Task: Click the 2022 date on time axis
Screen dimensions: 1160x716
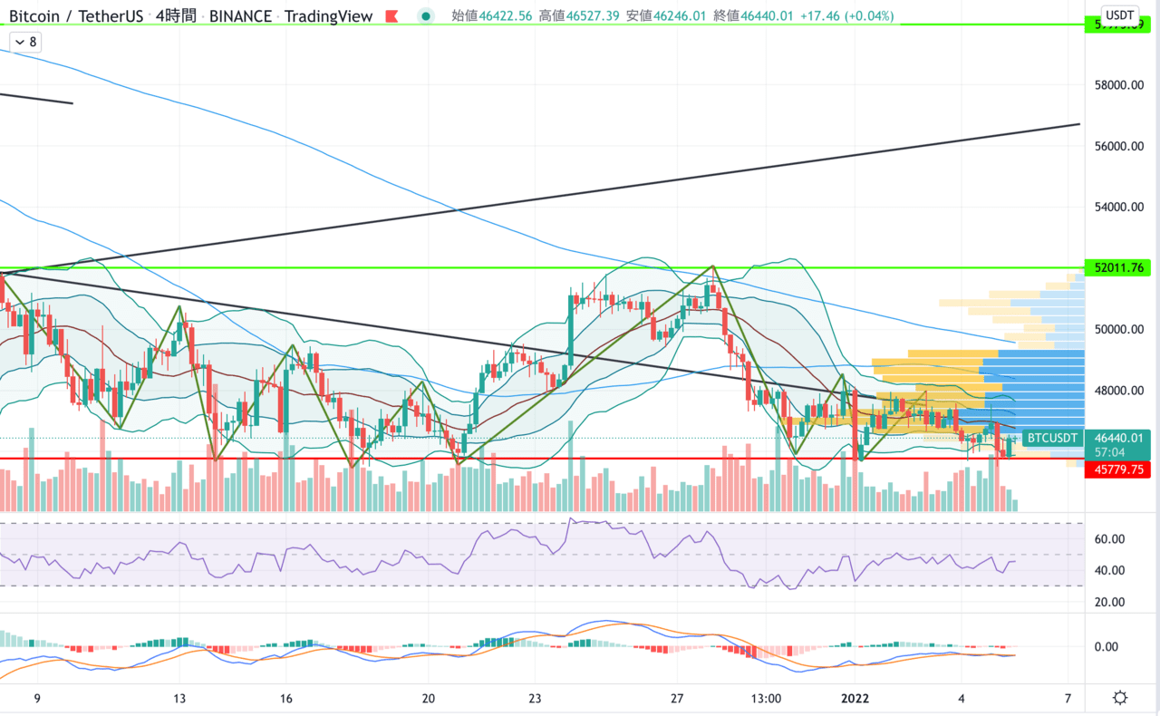Action: point(855,698)
